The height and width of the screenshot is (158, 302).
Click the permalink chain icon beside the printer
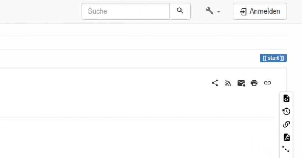[x=267, y=83]
